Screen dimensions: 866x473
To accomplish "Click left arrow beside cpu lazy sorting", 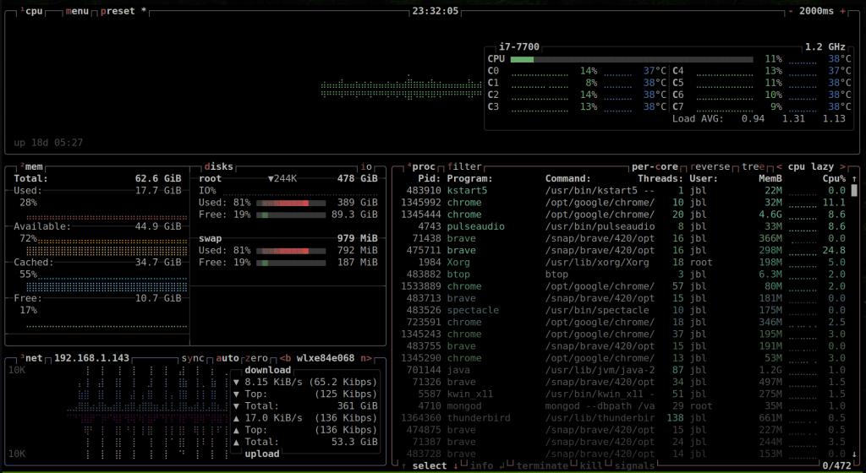I will pyautogui.click(x=779, y=167).
